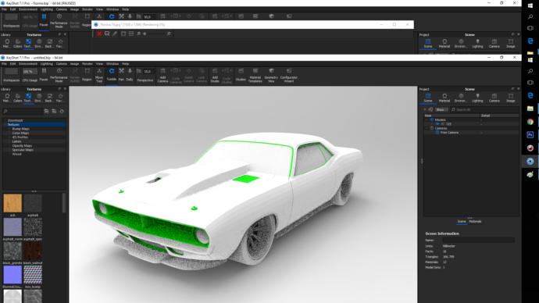
Task: Click the Name field under Scene Information
Action: point(478,240)
